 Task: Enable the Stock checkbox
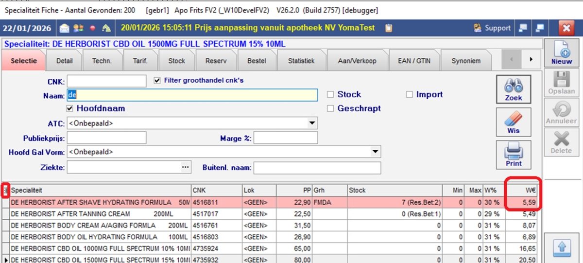(330, 94)
